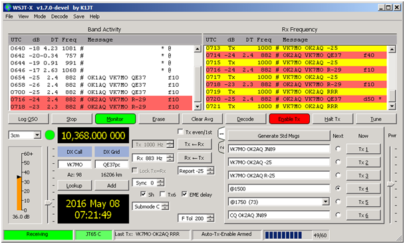
Task: Switch to message tab 2
Action: (x=221, y=147)
